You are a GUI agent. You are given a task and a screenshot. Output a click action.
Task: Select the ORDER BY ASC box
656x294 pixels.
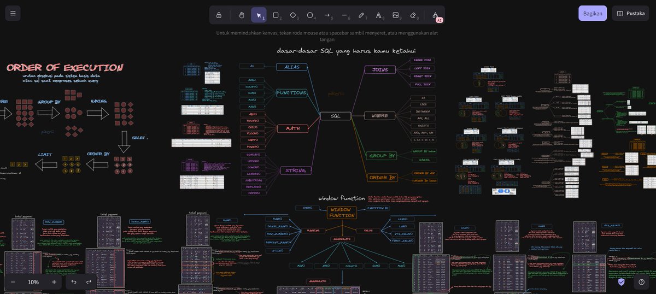pyautogui.click(x=425, y=173)
